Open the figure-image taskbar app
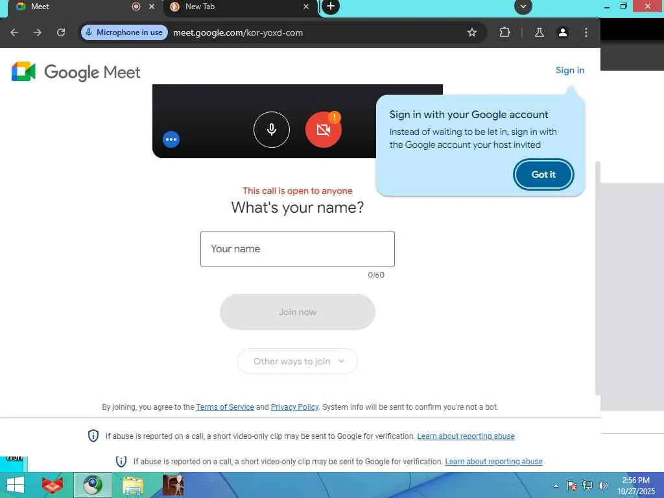 [x=173, y=485]
